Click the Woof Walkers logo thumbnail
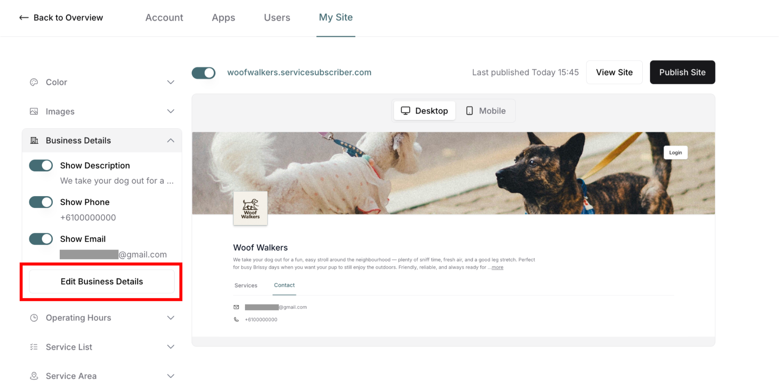 [250, 208]
